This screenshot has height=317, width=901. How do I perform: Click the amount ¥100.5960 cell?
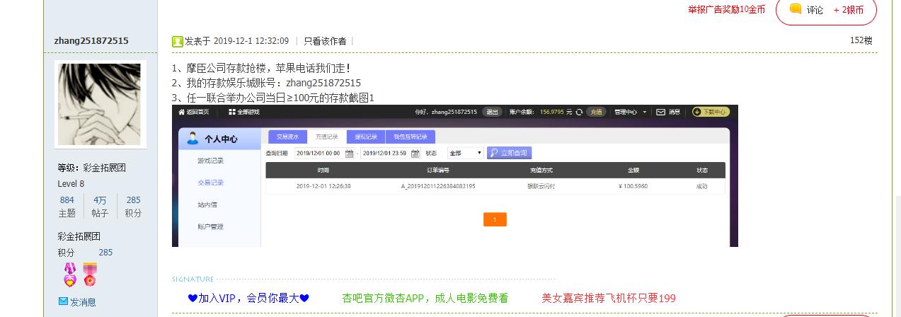coord(633,186)
